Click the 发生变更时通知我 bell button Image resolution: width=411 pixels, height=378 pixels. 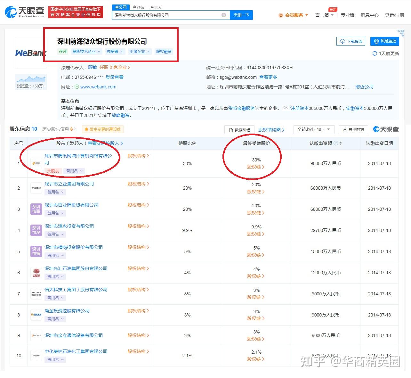tap(103, 129)
